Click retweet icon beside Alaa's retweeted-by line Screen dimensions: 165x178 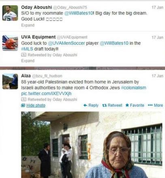pos(24,99)
